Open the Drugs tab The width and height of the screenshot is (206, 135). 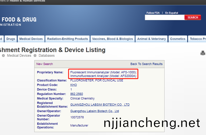pos(11,39)
